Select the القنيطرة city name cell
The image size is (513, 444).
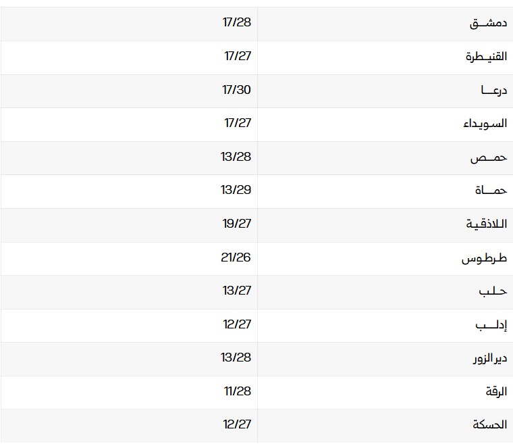pos(486,57)
